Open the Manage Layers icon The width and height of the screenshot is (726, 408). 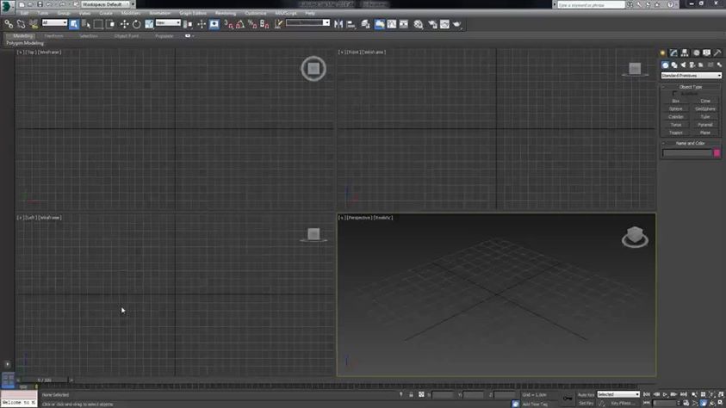tap(365, 24)
